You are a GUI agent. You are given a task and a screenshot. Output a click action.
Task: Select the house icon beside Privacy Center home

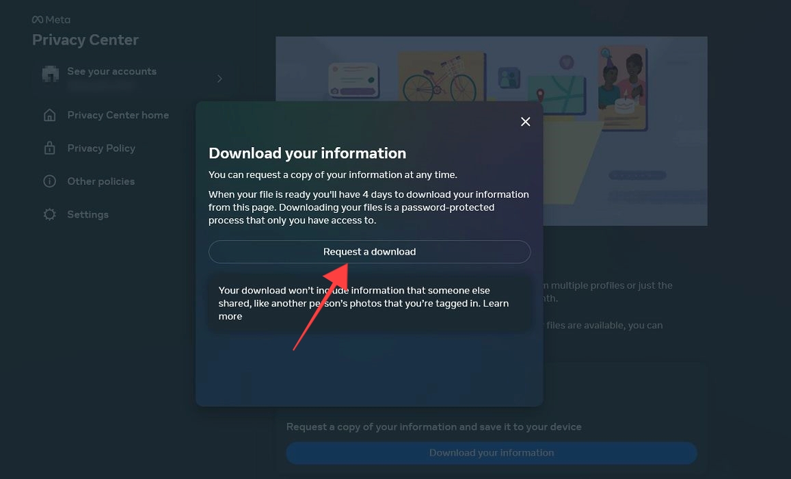point(49,115)
